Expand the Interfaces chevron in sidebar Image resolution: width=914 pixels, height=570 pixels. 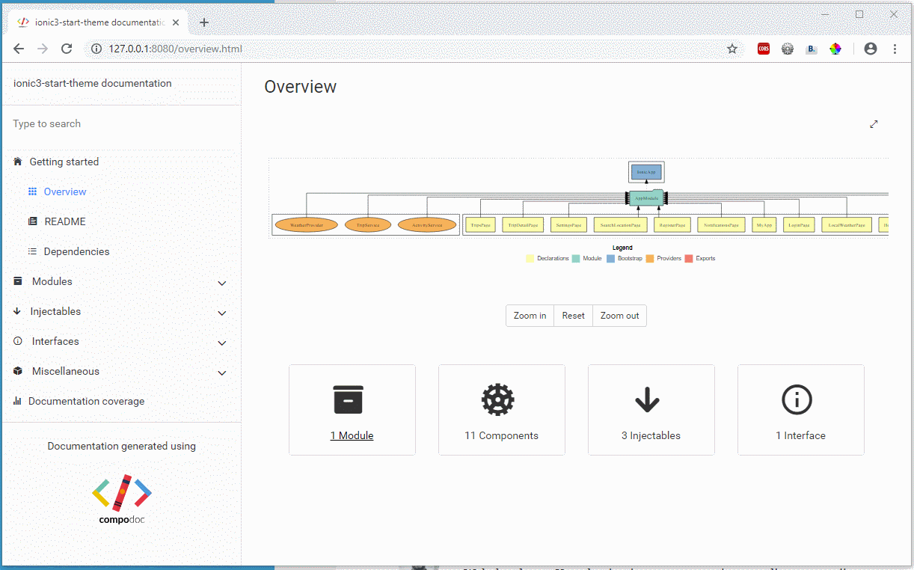(x=221, y=343)
